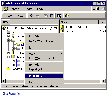Click the Up one level folder icon
The image size is (107, 102).
[46, 16]
